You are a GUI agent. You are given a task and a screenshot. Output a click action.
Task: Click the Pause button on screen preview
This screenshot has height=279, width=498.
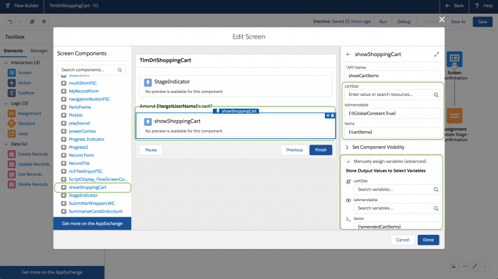point(151,150)
